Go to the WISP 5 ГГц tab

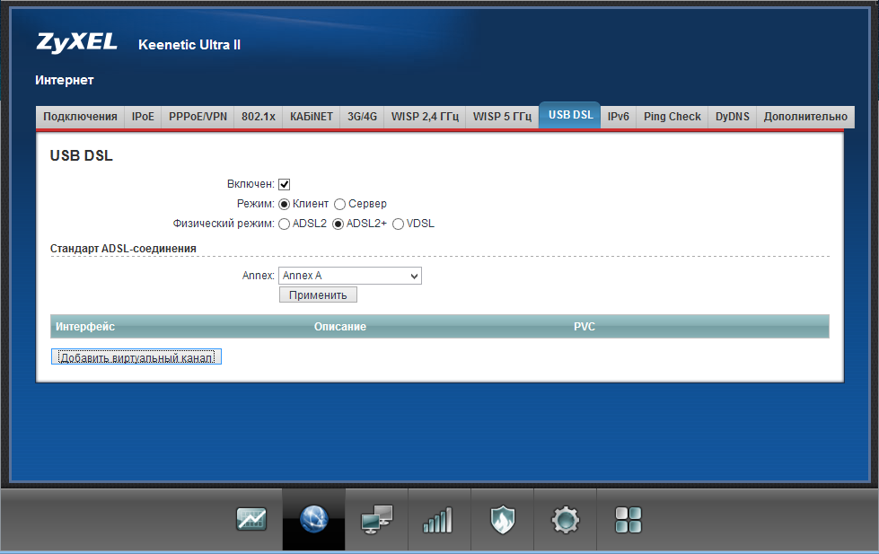click(x=502, y=117)
